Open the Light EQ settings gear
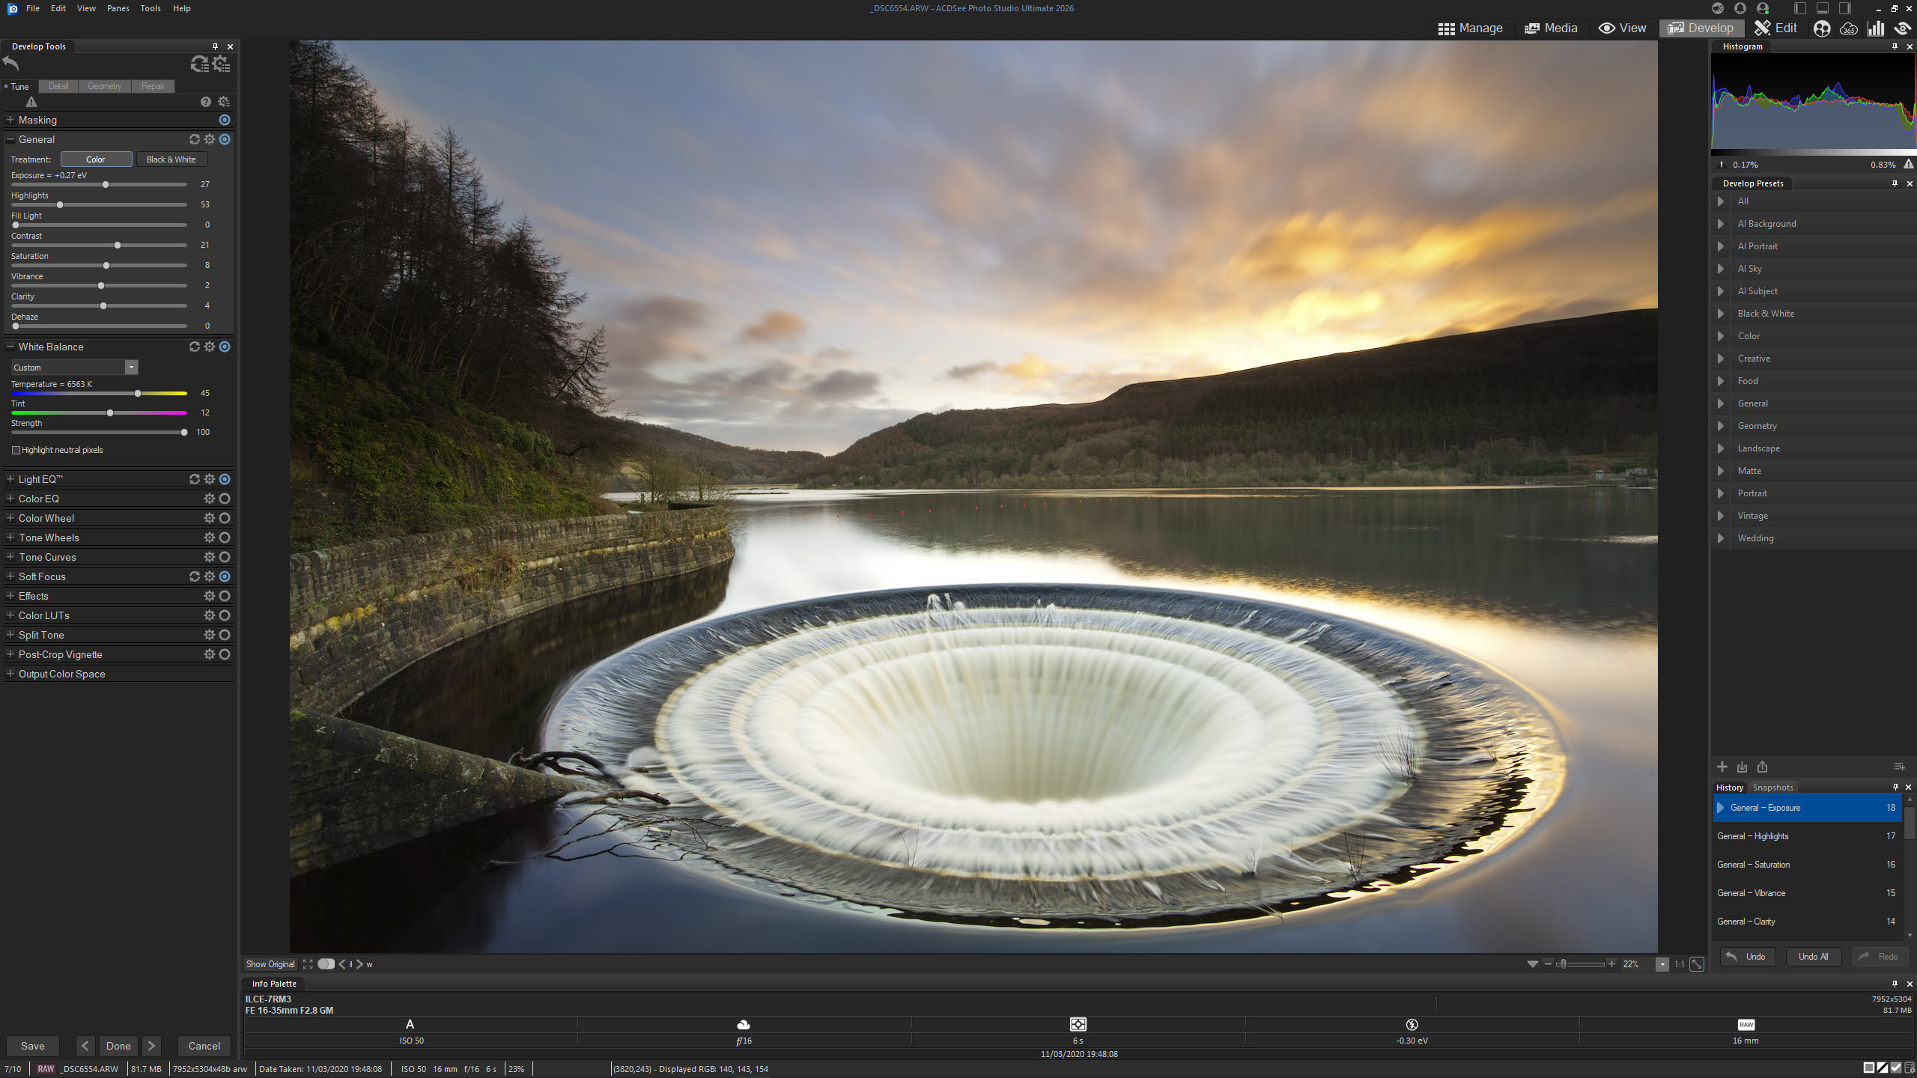 (x=210, y=479)
